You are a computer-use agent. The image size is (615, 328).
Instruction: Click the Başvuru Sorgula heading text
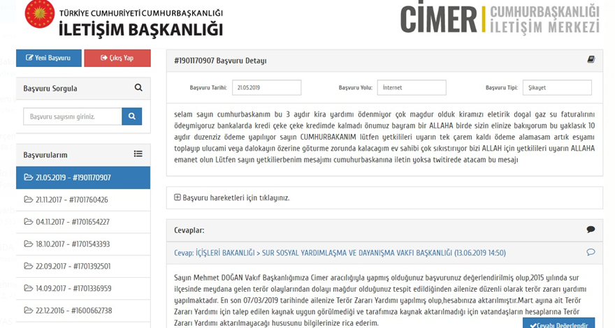point(50,89)
